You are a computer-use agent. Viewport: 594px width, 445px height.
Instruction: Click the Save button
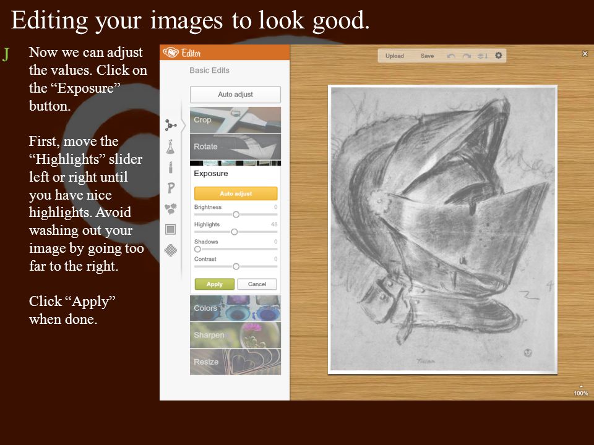coord(427,56)
